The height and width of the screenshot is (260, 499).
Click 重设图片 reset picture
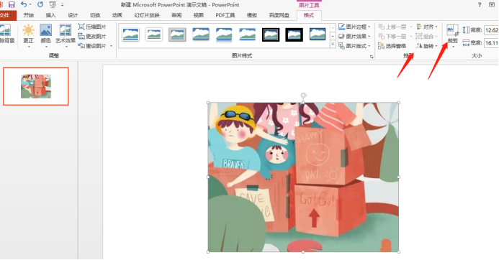tap(92, 46)
